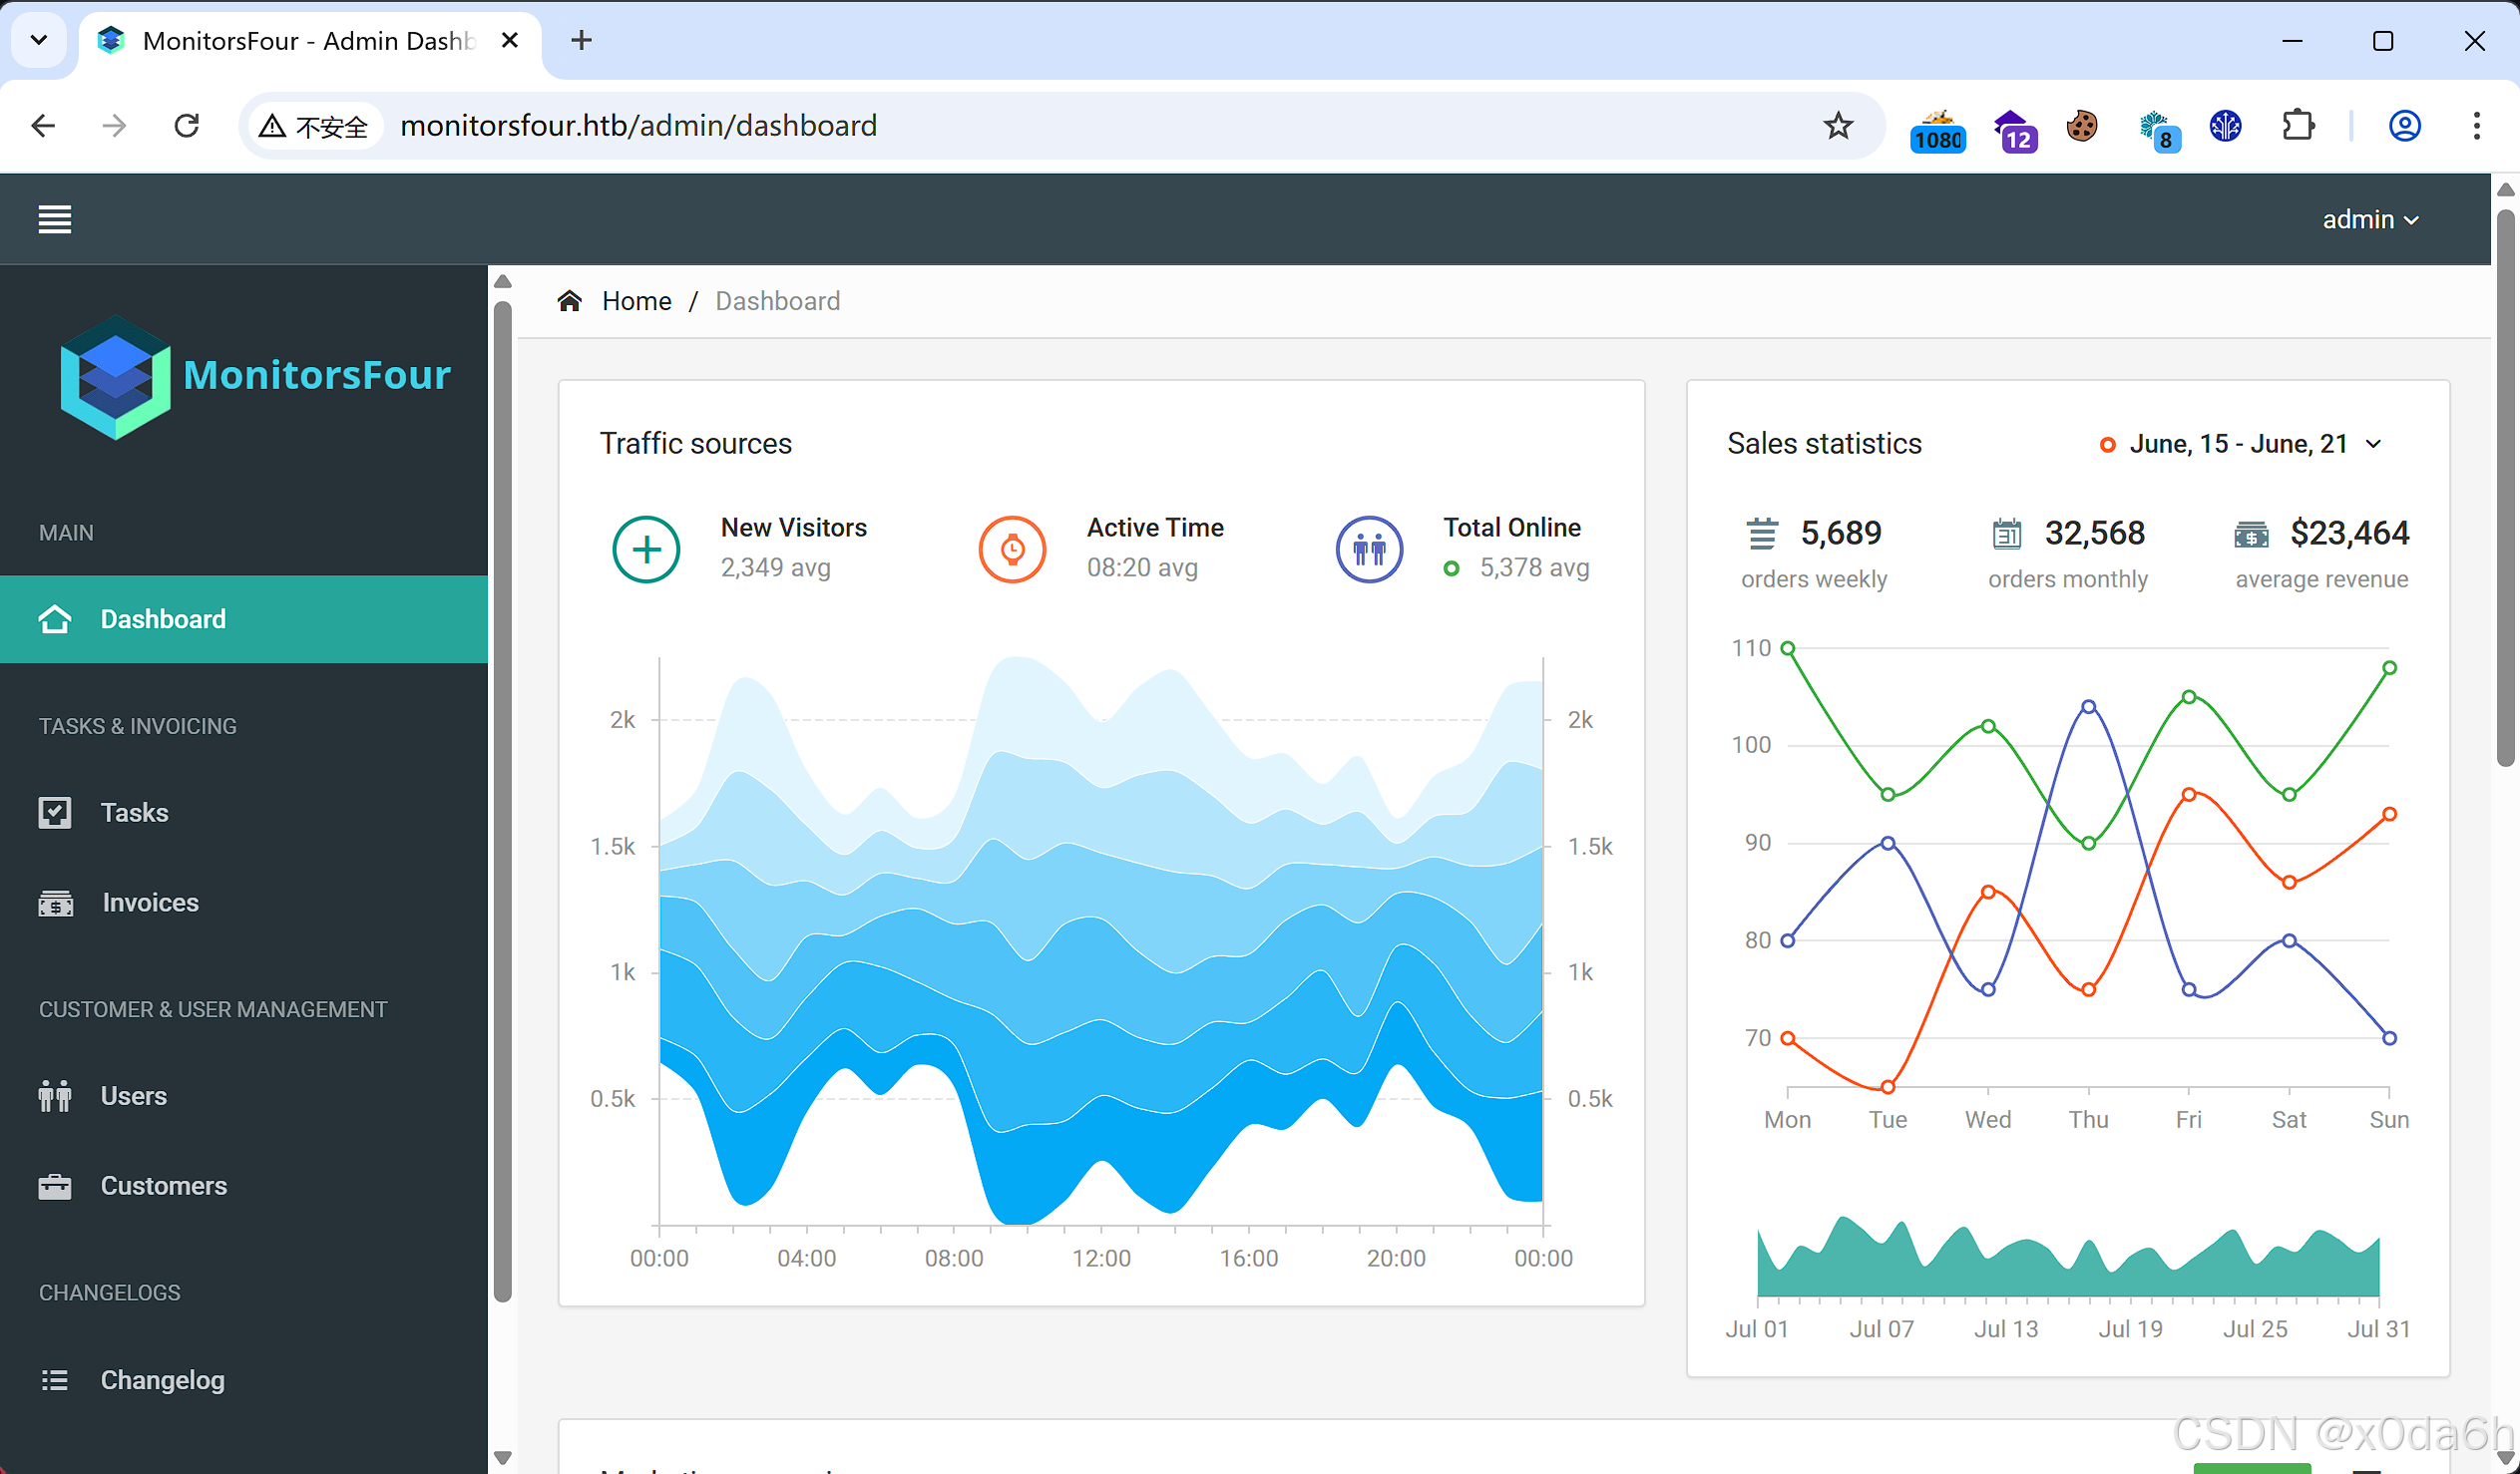
Task: Click the New Visitors plus circle icon
Action: pos(646,549)
